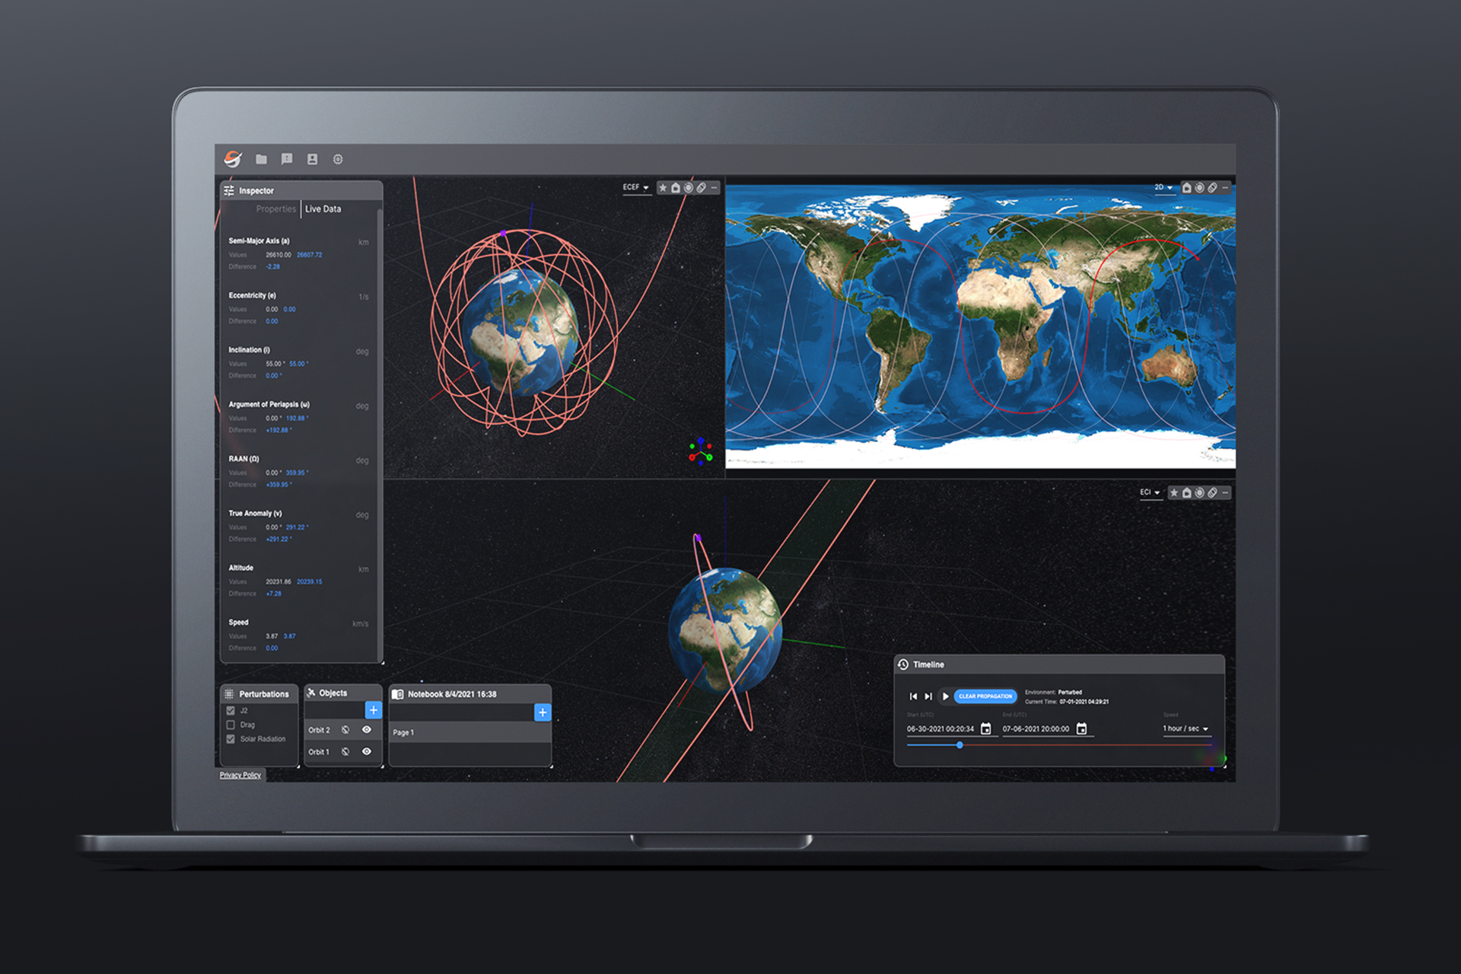Click the RAAN (Ω) label
Screen dimensions: 1461x974
point(243,460)
